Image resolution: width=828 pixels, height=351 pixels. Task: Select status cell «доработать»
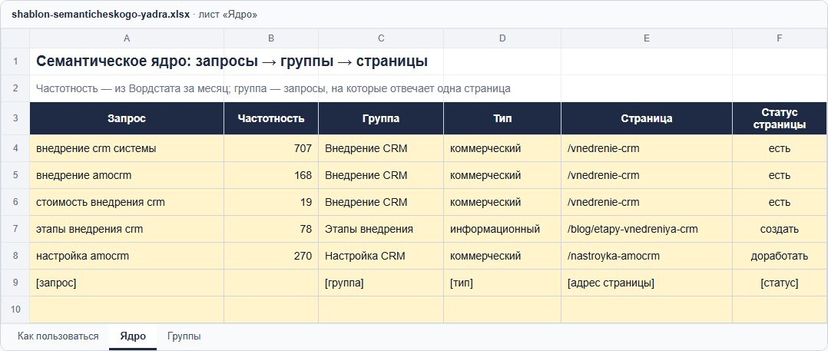coord(780,256)
